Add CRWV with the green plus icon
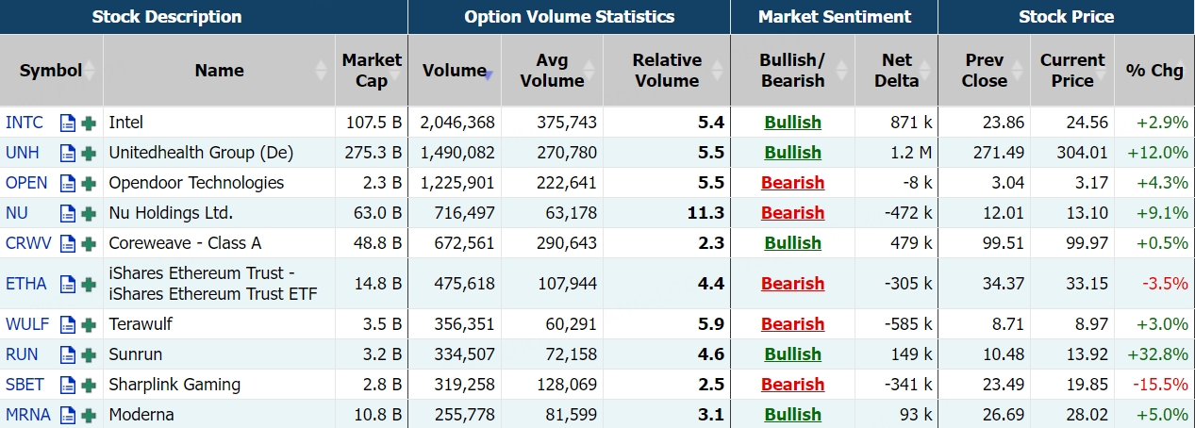Viewport: 1195px width, 428px height. [89, 243]
